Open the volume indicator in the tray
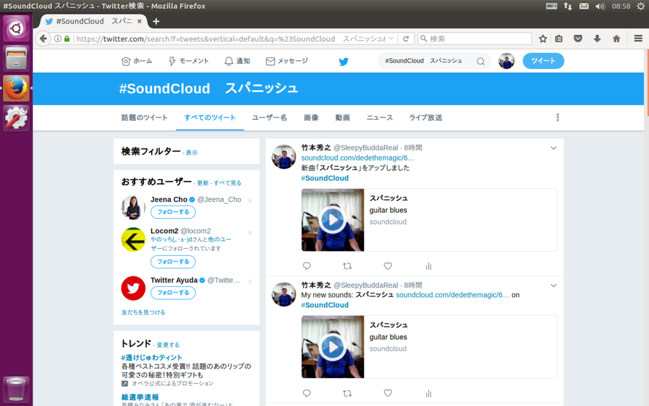Viewport: 649px width, 406px height. point(600,6)
